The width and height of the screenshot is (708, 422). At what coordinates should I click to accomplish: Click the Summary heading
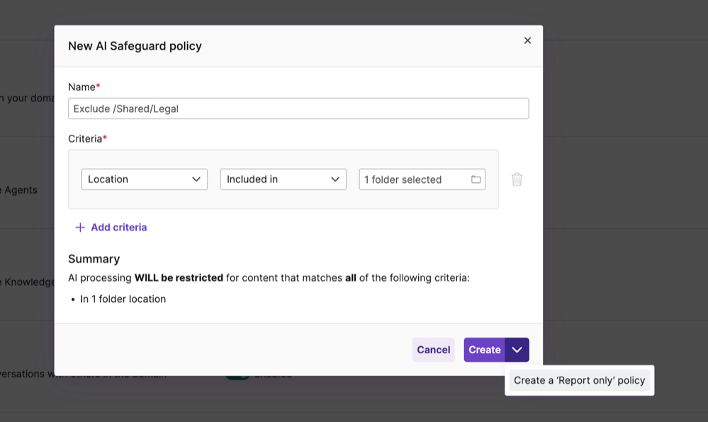coord(94,259)
